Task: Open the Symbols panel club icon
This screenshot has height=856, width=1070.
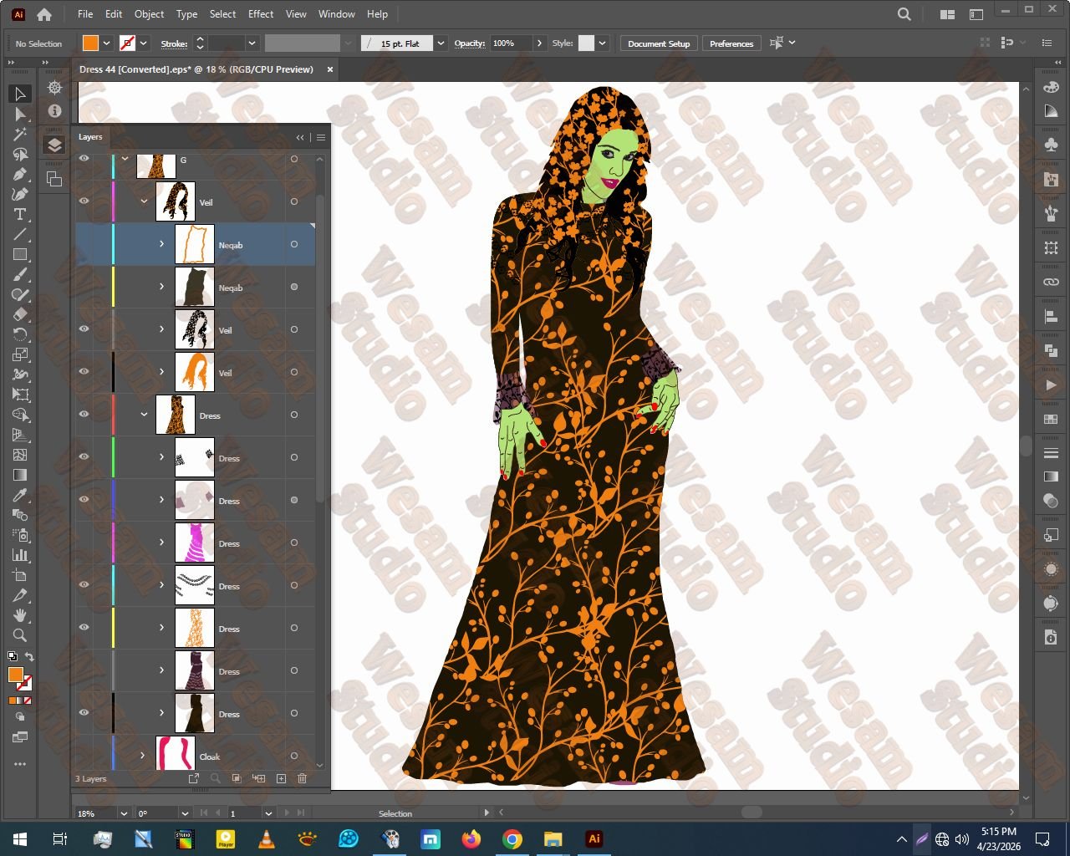Action: pos(1052,144)
